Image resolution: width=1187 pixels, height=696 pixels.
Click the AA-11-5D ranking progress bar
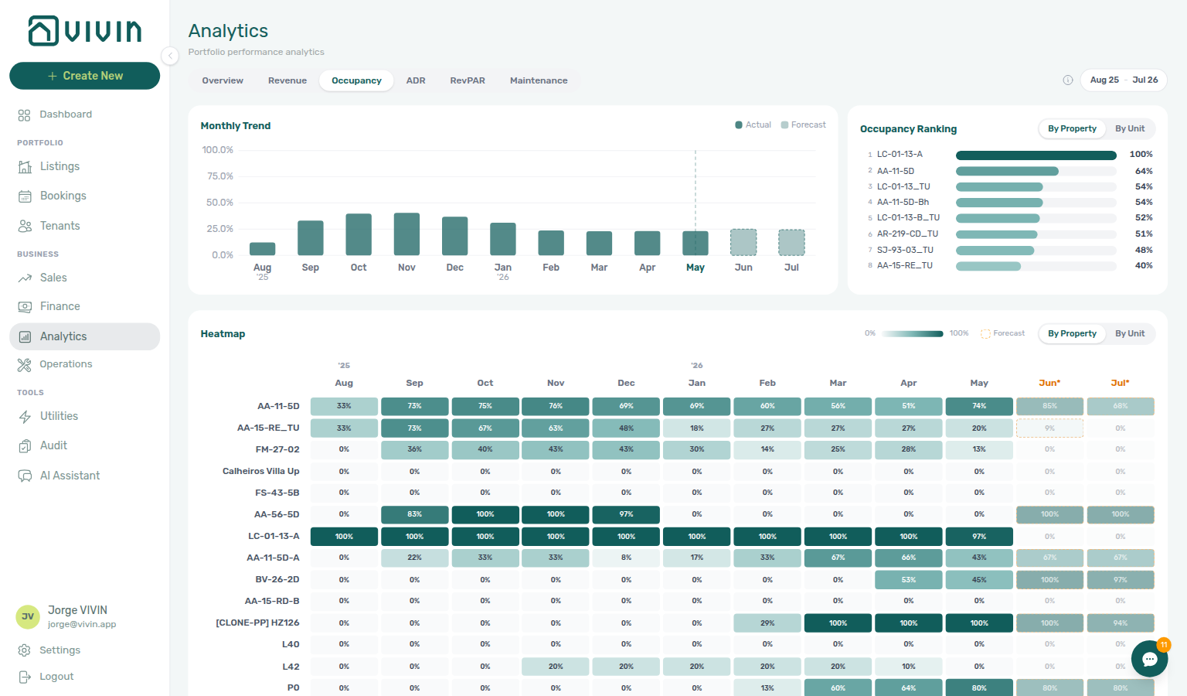pos(1036,172)
